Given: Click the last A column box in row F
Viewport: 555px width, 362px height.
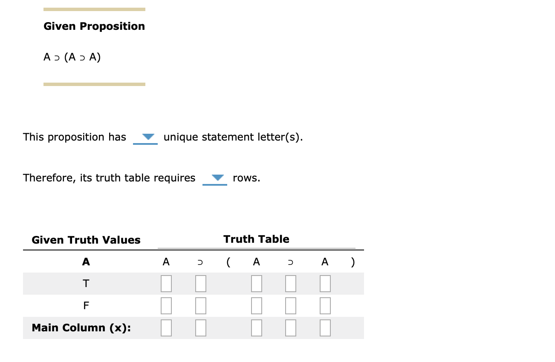Looking at the screenshot, I should (325, 305).
